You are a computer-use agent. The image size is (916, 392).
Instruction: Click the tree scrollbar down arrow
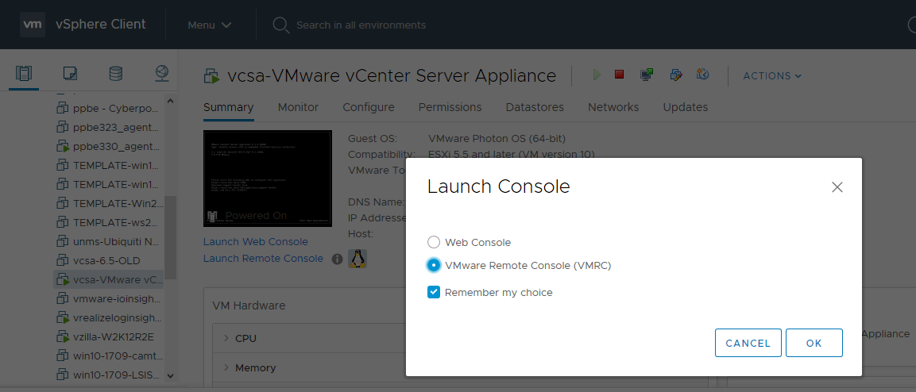(x=170, y=376)
